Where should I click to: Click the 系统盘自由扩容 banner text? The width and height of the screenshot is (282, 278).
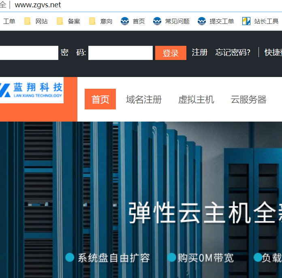(114, 258)
